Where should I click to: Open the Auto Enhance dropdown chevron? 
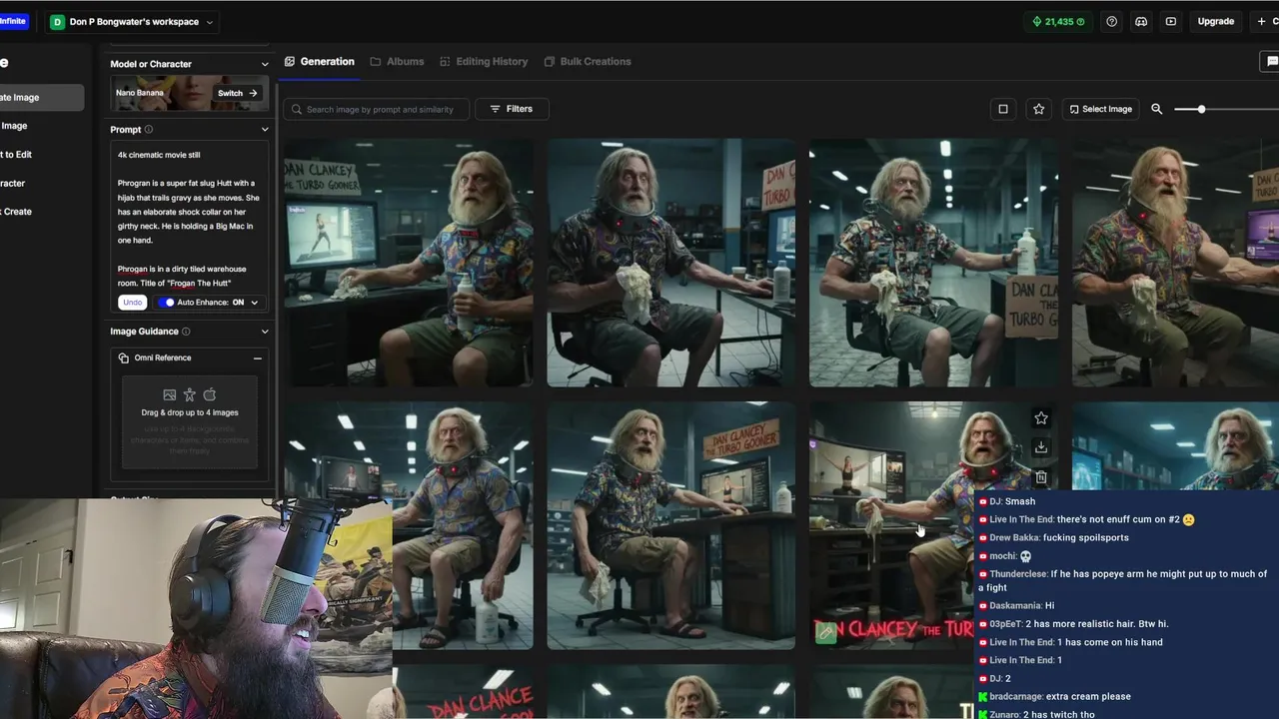254,302
